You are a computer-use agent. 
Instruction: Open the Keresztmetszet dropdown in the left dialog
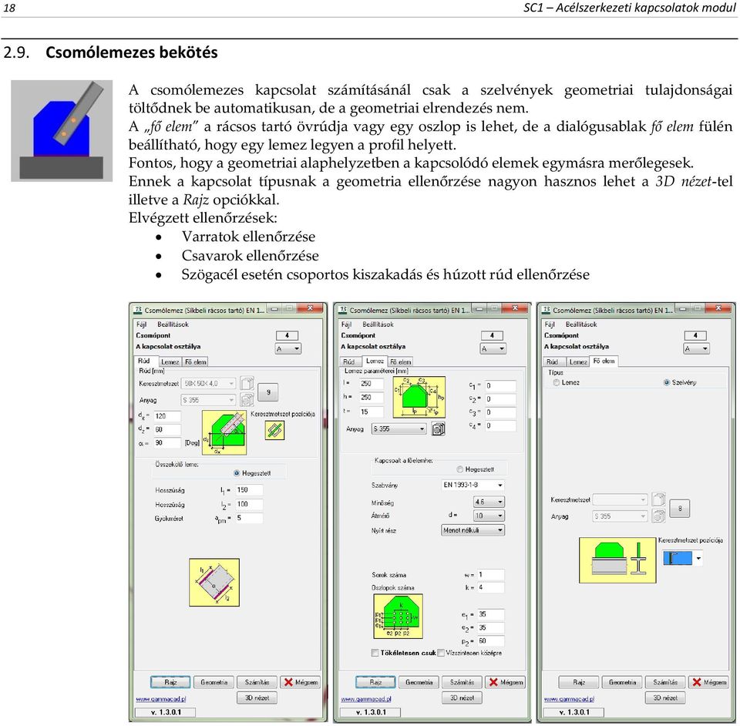coord(209,384)
